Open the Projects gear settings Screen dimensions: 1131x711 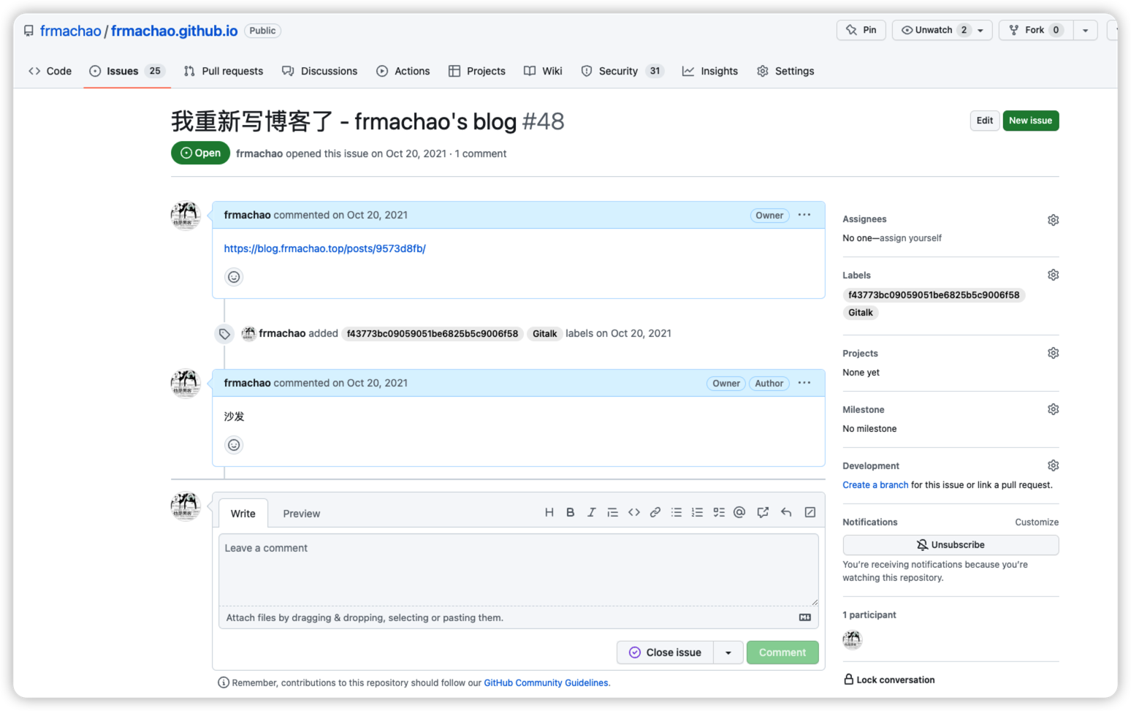click(1053, 353)
